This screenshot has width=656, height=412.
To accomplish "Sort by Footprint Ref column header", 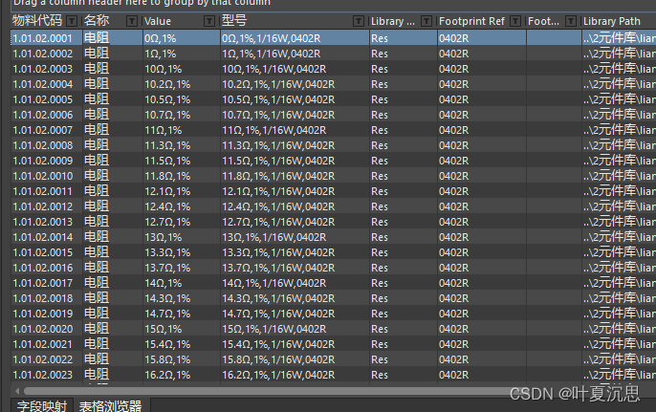I will point(471,21).
